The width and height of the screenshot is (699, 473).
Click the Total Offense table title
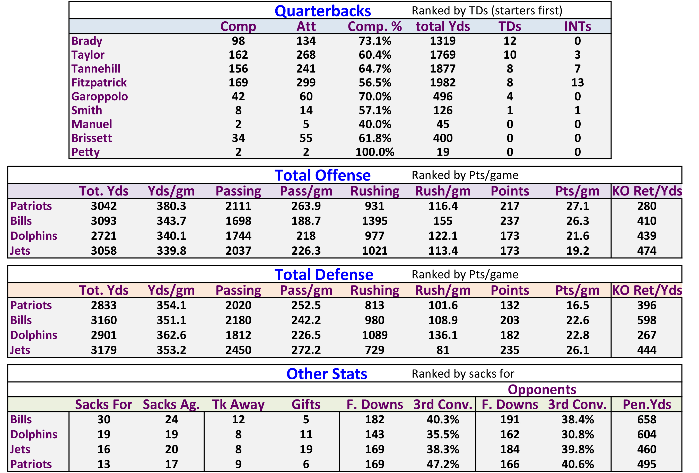(322, 175)
